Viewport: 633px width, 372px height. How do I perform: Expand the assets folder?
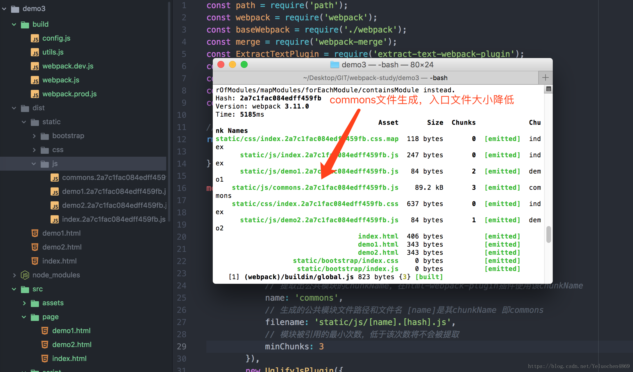pyautogui.click(x=24, y=303)
